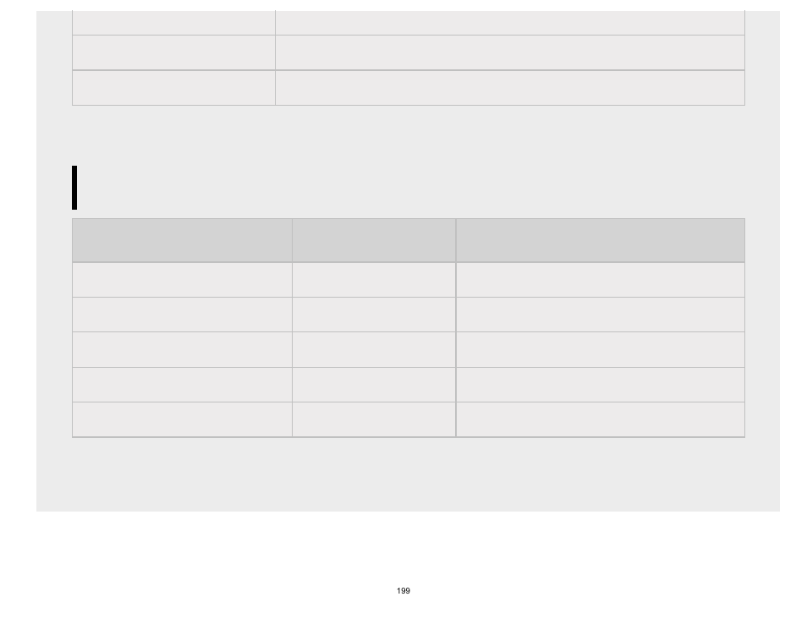This screenshot has width=807, height=624.
Task: Click fourth body row, last column of lower table
Action: coord(600,385)
